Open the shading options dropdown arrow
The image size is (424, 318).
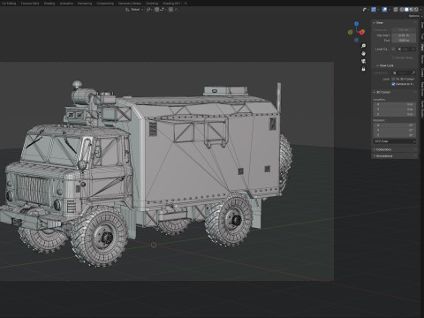[x=420, y=10]
